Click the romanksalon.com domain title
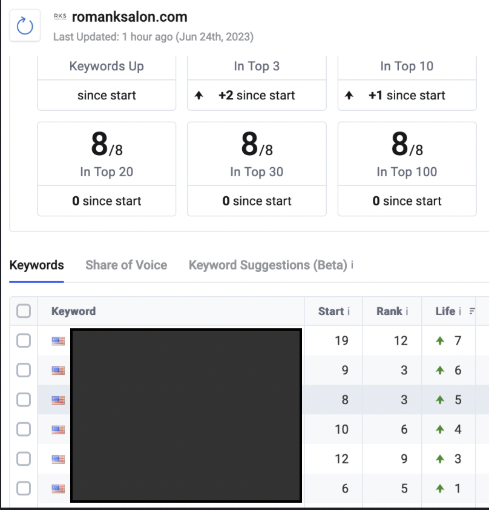Screen dimensions: 489x510 click(x=130, y=17)
